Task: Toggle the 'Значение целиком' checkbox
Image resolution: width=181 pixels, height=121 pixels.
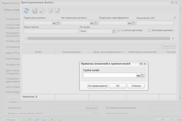Action: coord(150,30)
